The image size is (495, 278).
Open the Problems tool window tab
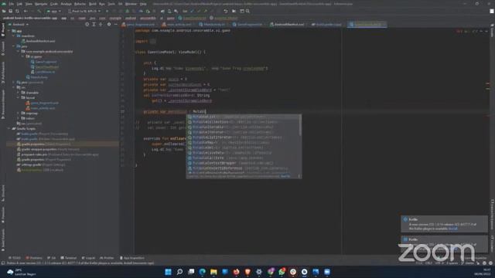(x=34, y=258)
